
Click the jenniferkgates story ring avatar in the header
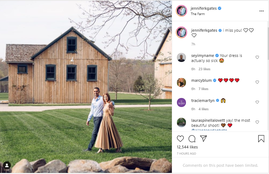(181, 11)
